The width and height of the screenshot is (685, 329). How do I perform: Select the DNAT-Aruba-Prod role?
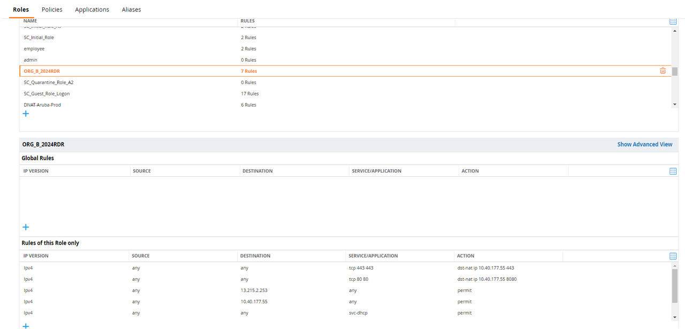tap(42, 105)
